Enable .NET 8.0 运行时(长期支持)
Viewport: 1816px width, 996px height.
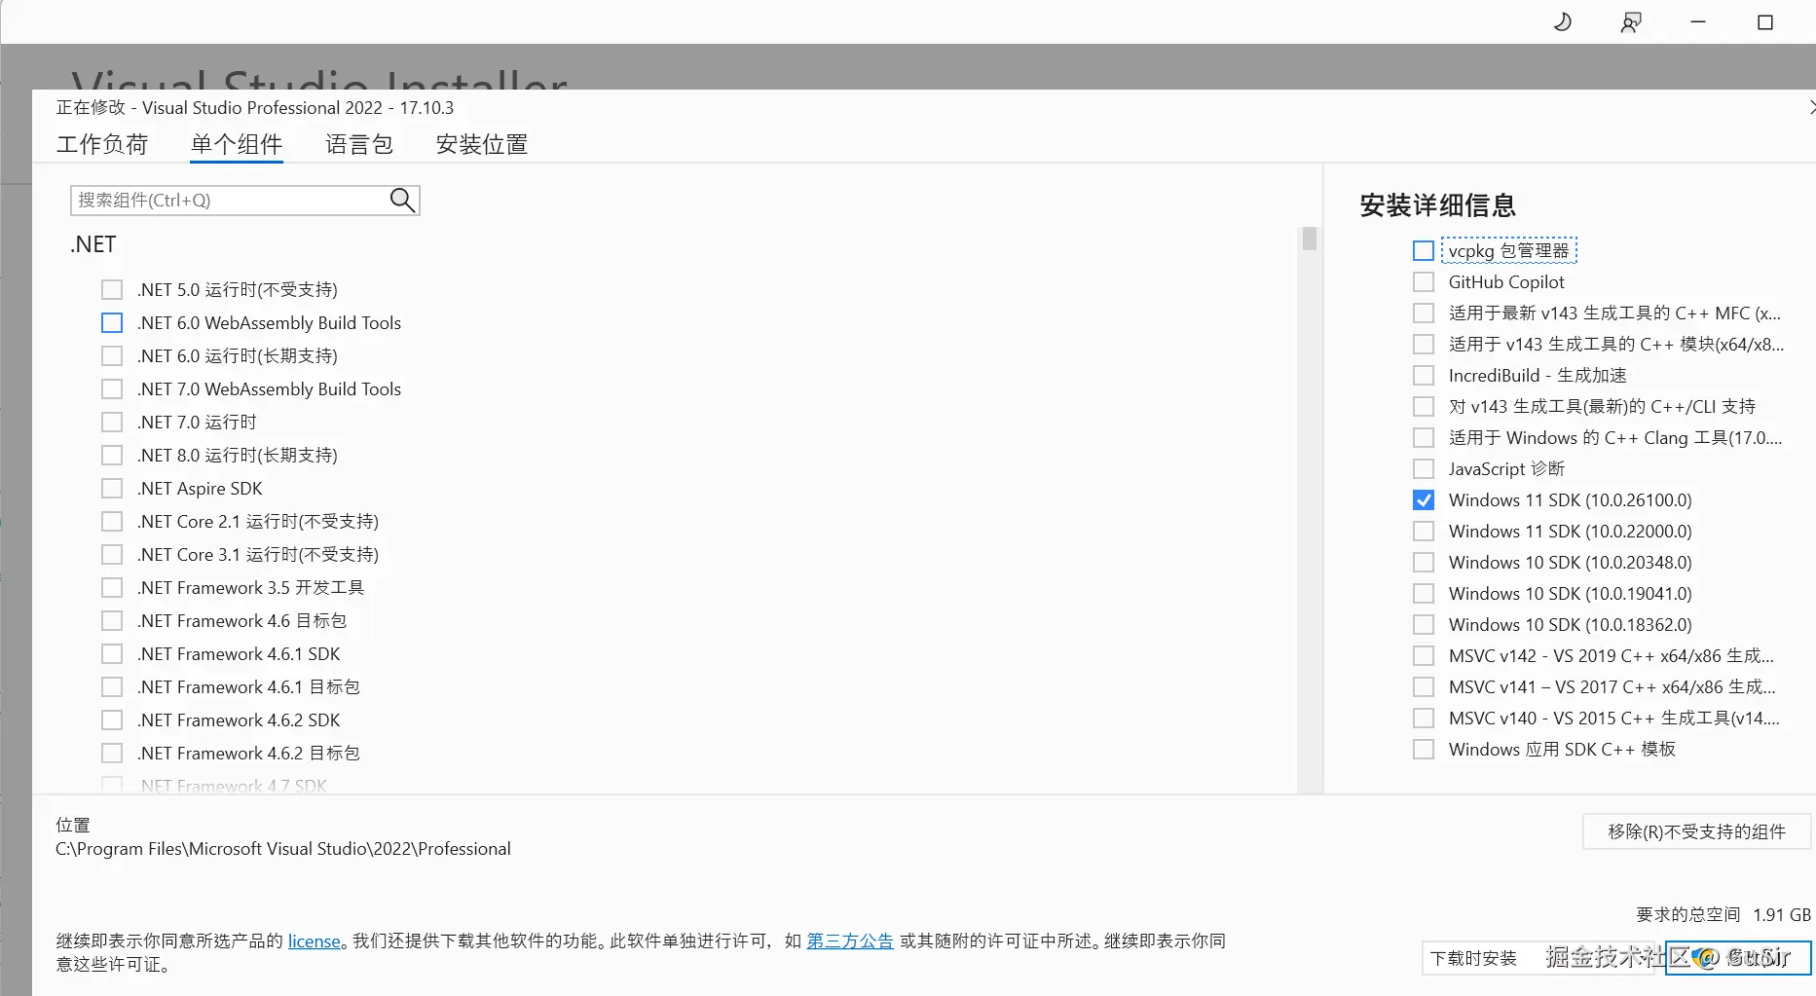(112, 456)
